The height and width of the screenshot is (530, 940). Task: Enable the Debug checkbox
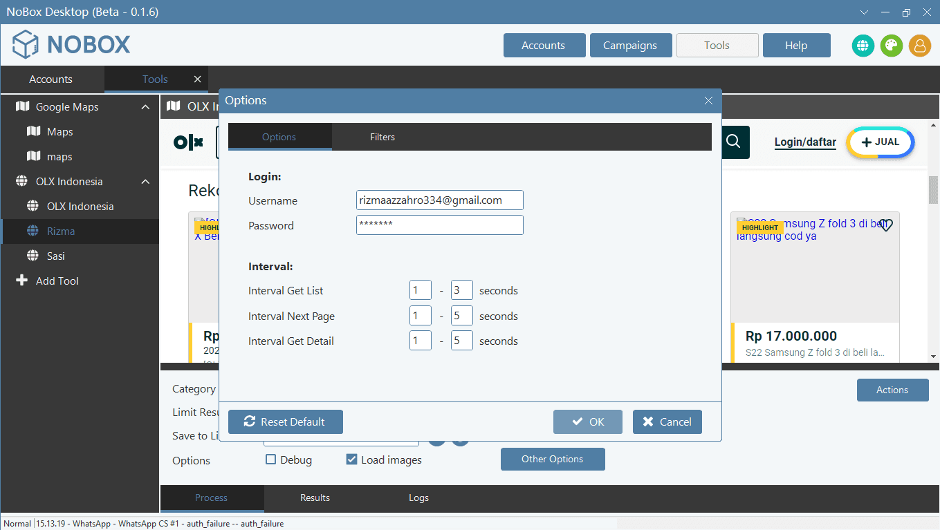[x=270, y=459]
